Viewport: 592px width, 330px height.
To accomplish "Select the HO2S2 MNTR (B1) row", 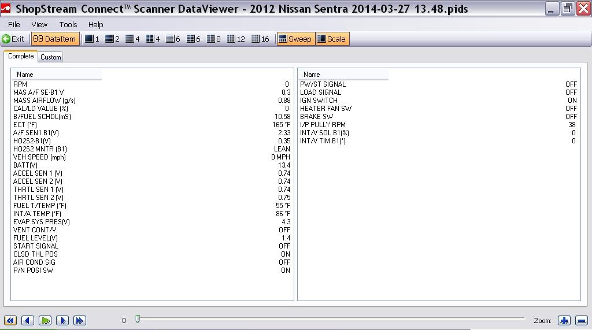I will point(152,149).
